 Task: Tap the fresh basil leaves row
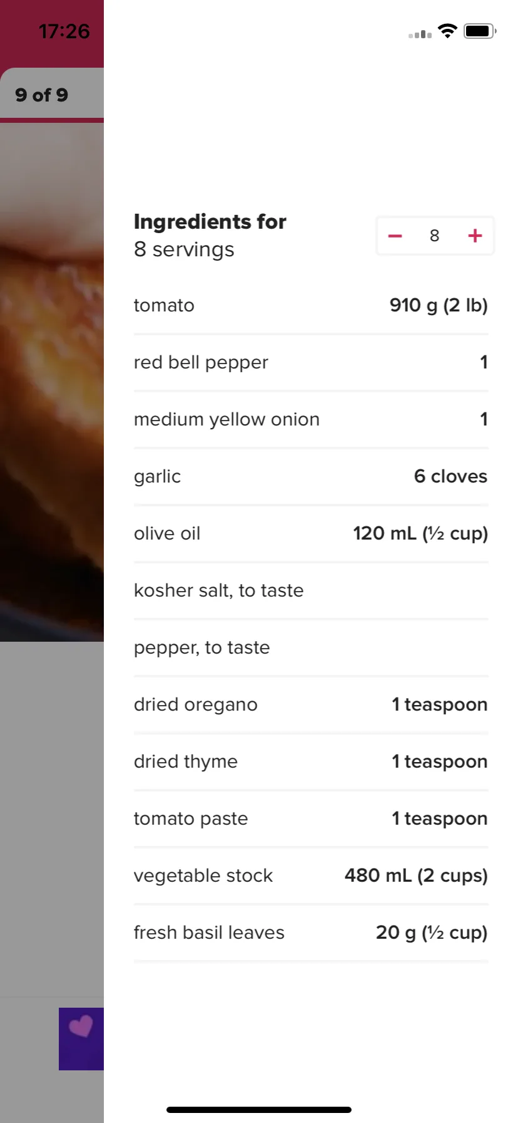click(311, 932)
